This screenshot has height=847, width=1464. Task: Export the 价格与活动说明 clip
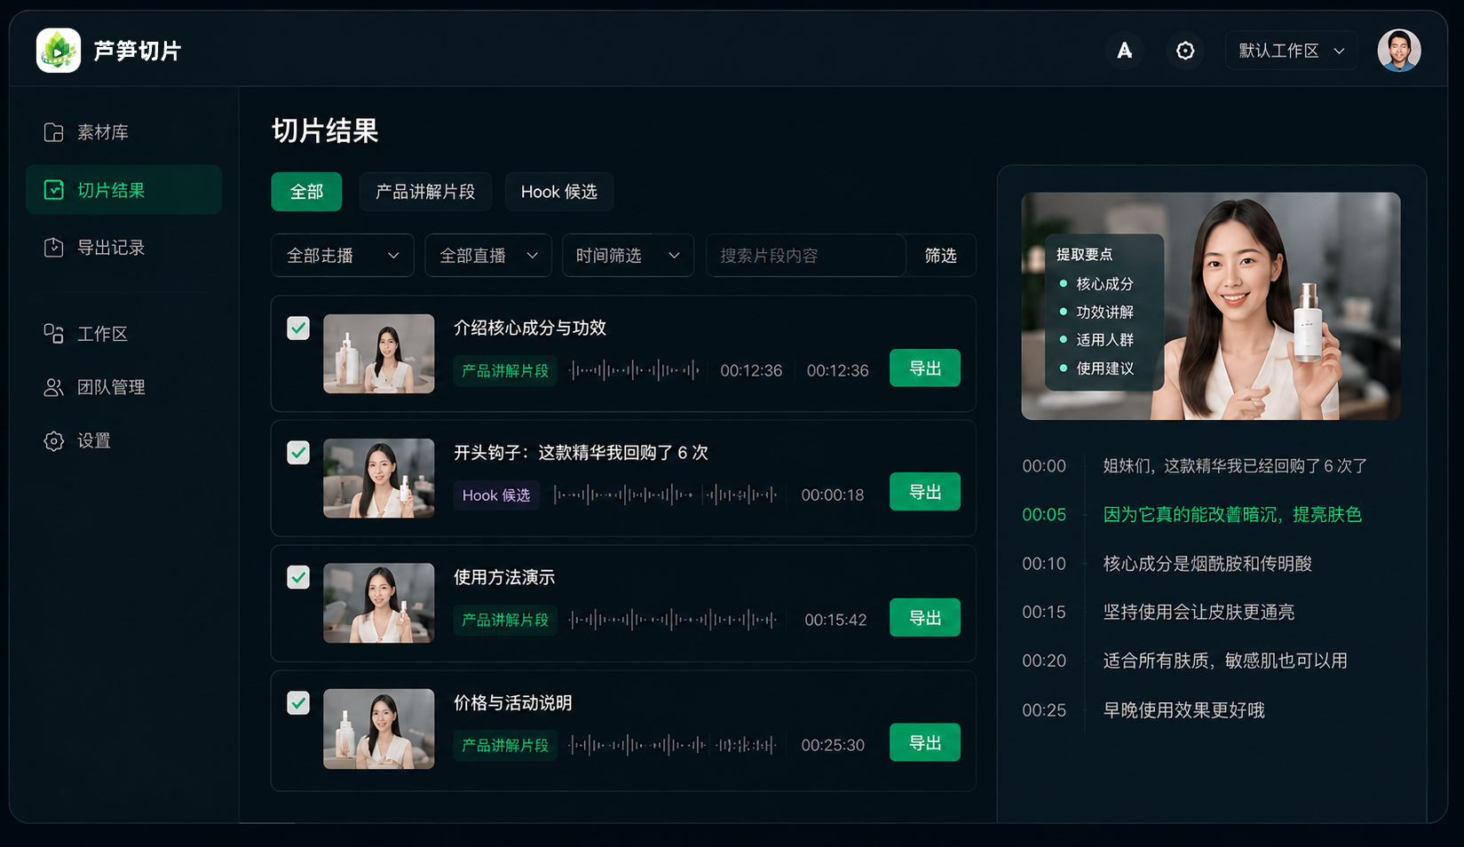[x=925, y=743]
